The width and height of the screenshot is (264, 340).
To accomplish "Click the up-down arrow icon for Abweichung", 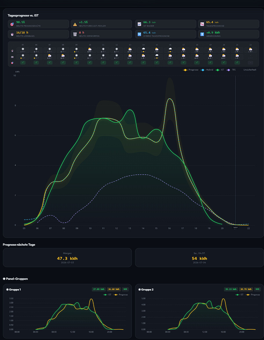I will coord(202,34).
